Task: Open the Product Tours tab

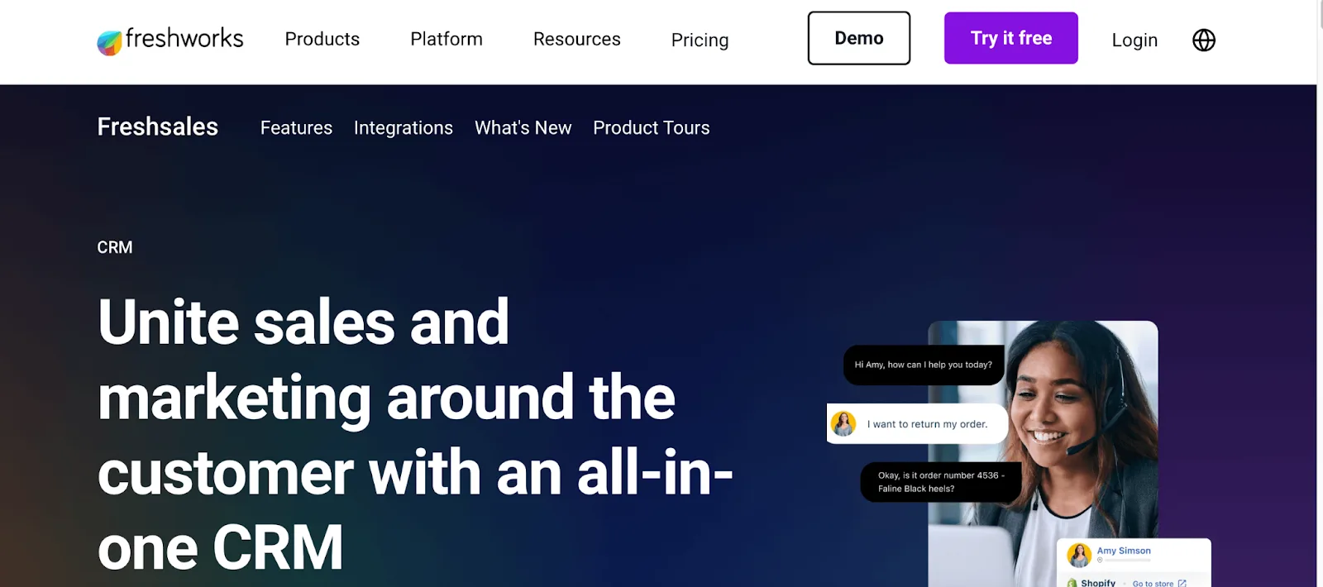Action: tap(652, 127)
